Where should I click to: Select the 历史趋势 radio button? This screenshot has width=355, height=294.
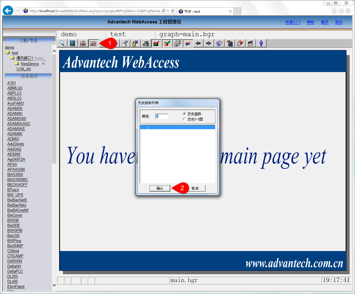[x=185, y=114]
